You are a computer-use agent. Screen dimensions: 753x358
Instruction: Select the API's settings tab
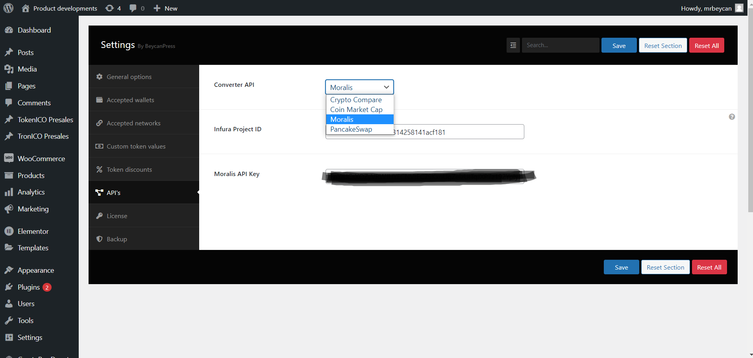point(144,193)
